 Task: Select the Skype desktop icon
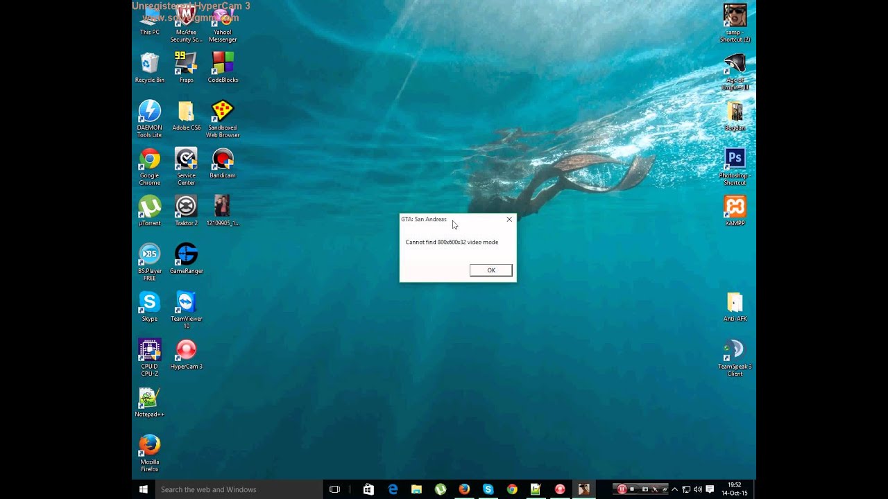coord(150,307)
